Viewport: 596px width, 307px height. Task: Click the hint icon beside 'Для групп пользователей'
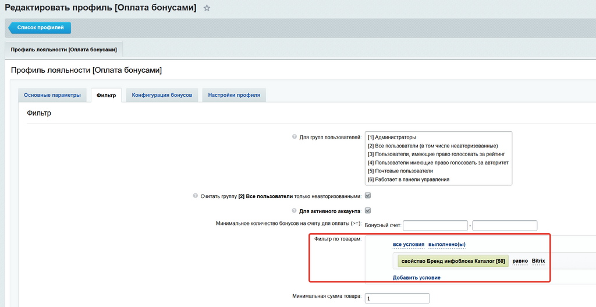click(295, 137)
